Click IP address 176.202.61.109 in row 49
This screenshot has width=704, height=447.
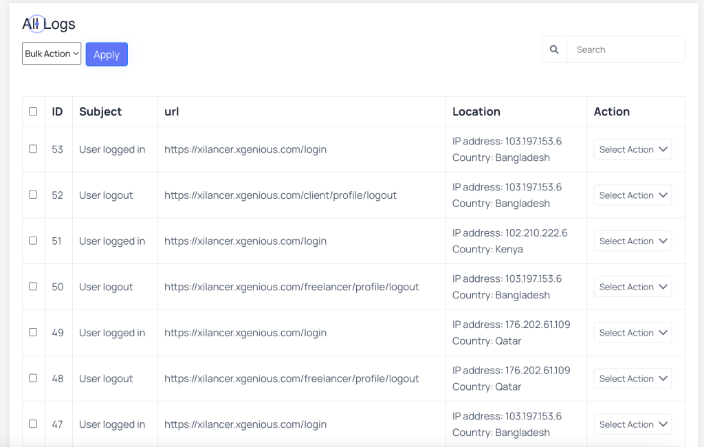pyautogui.click(x=511, y=325)
